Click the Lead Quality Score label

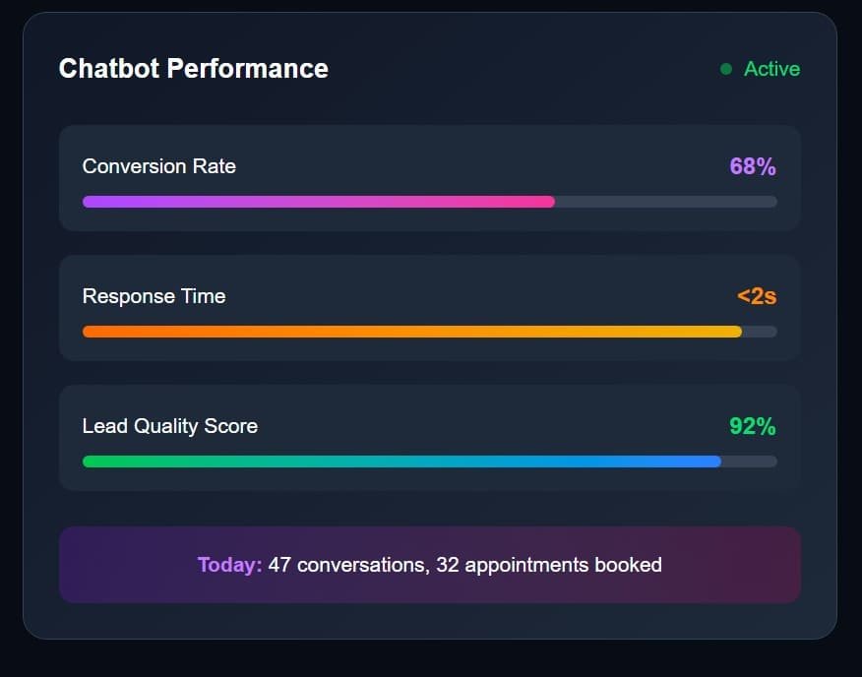click(169, 426)
